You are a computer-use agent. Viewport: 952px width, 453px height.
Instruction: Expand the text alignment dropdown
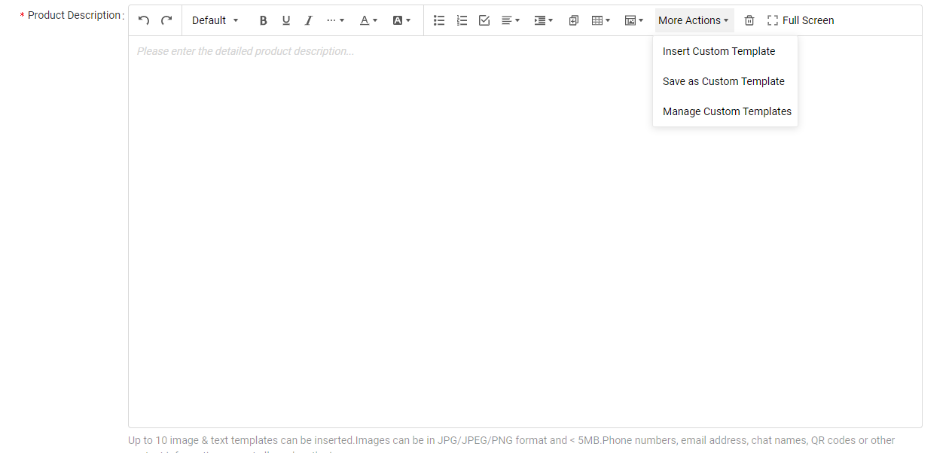511,20
